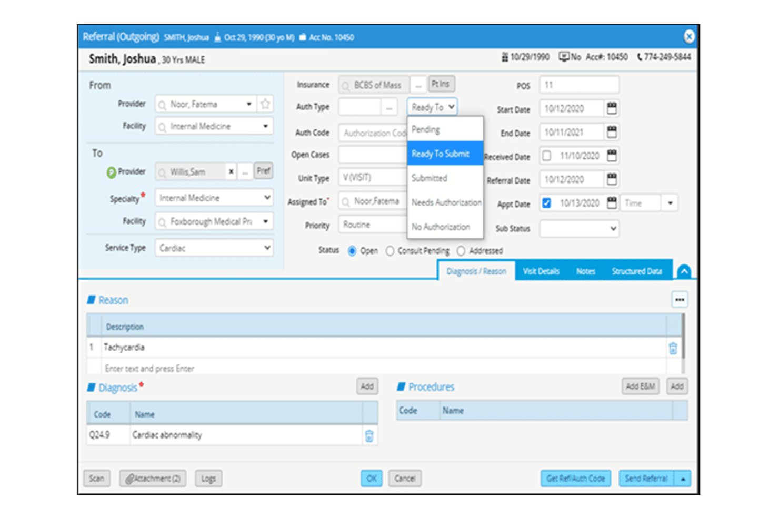Choose Ready To Submit option
Image resolution: width=779 pixels, height=519 pixels.
pos(445,154)
